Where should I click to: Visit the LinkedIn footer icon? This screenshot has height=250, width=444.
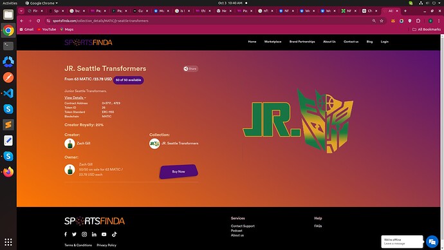[x=94, y=235]
